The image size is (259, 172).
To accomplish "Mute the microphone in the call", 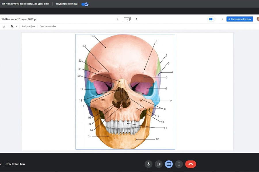I will pyautogui.click(x=148, y=164).
